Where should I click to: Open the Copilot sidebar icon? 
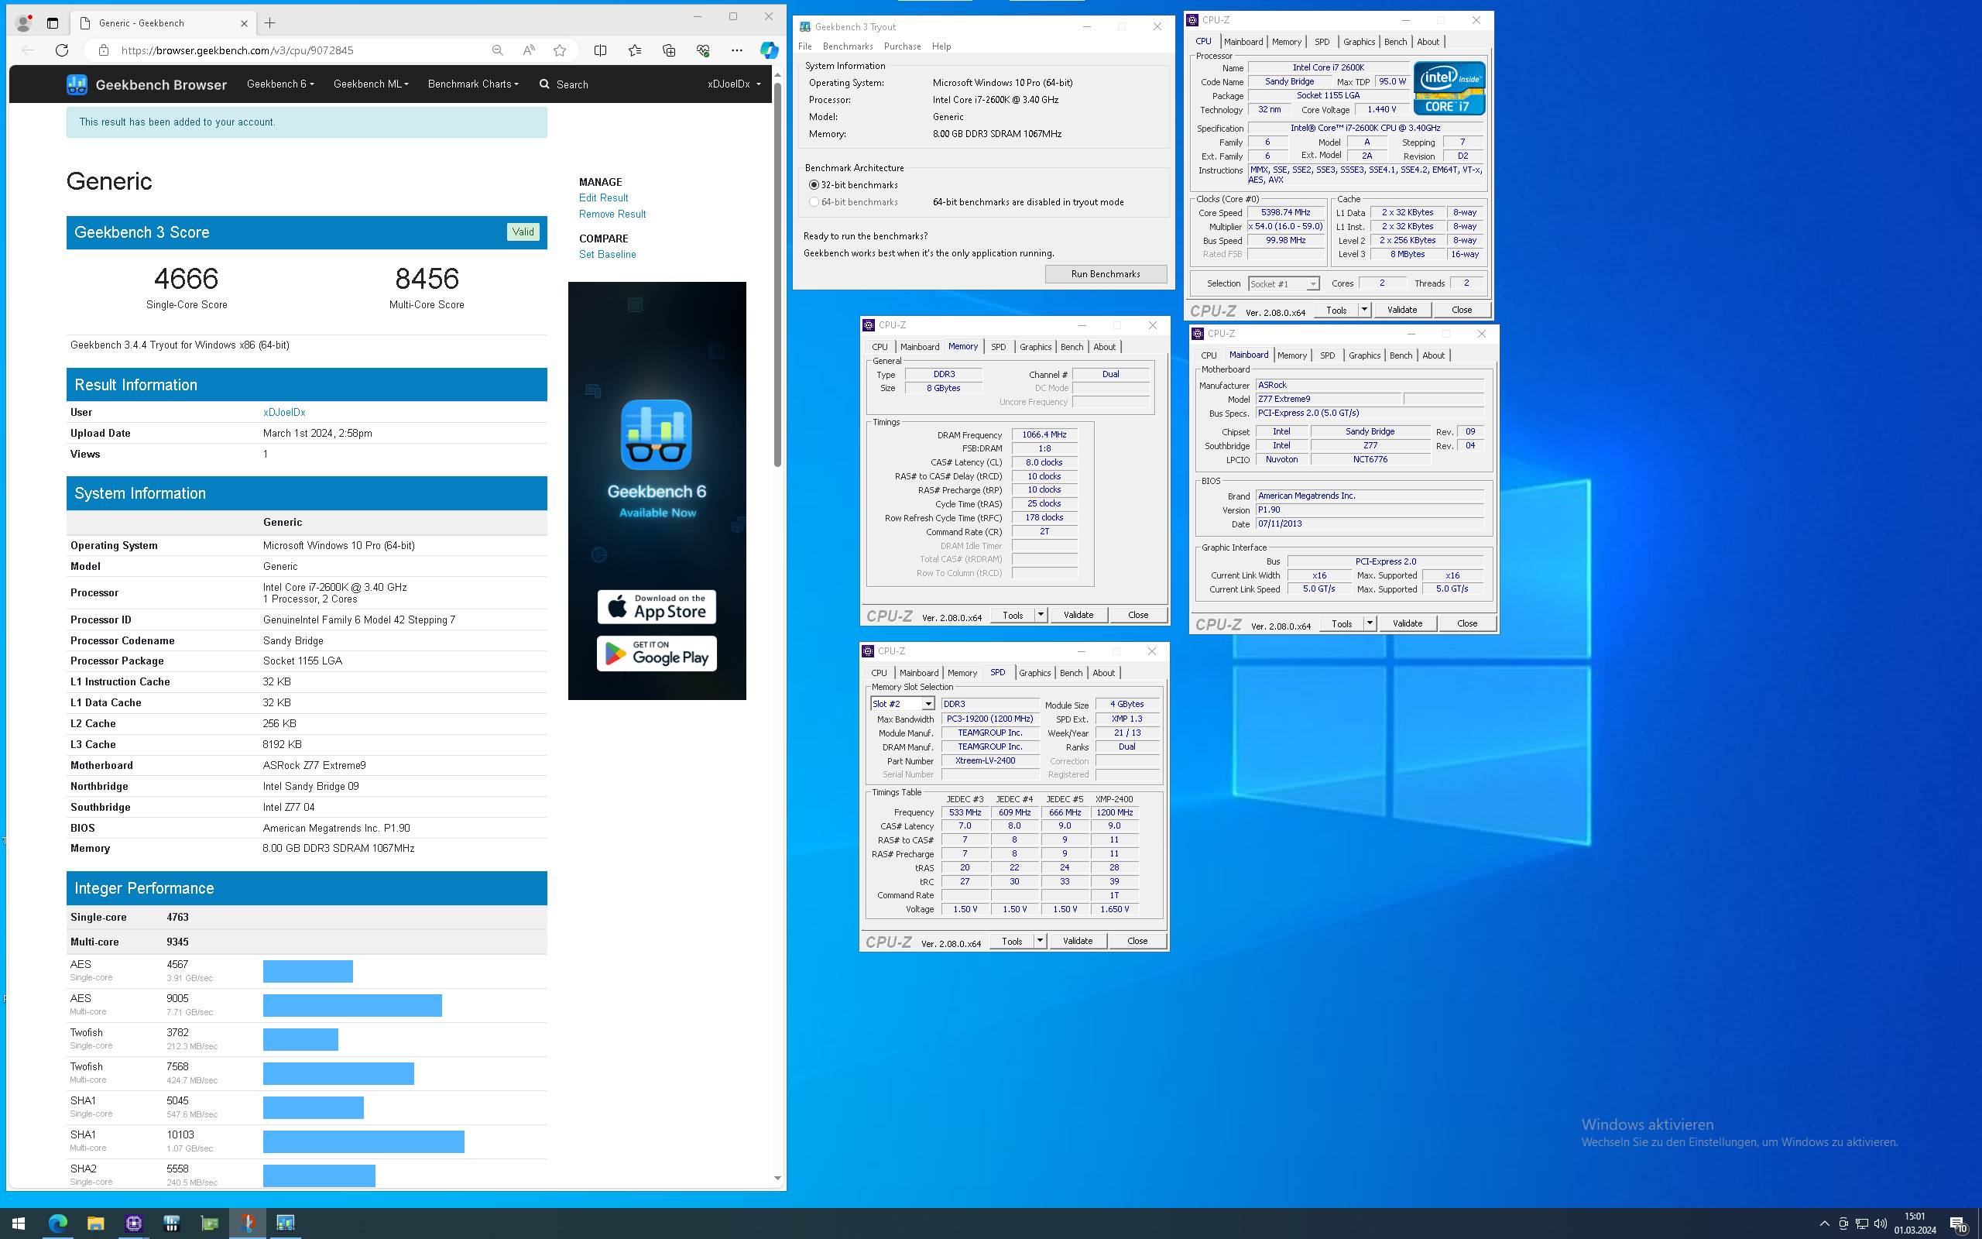point(768,50)
